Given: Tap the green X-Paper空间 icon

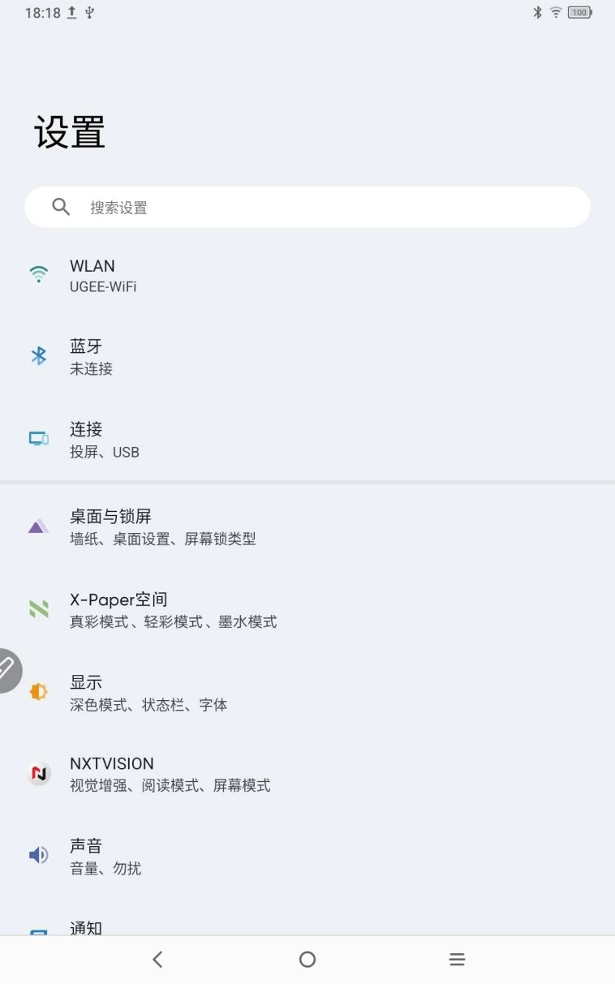Looking at the screenshot, I should 38,609.
